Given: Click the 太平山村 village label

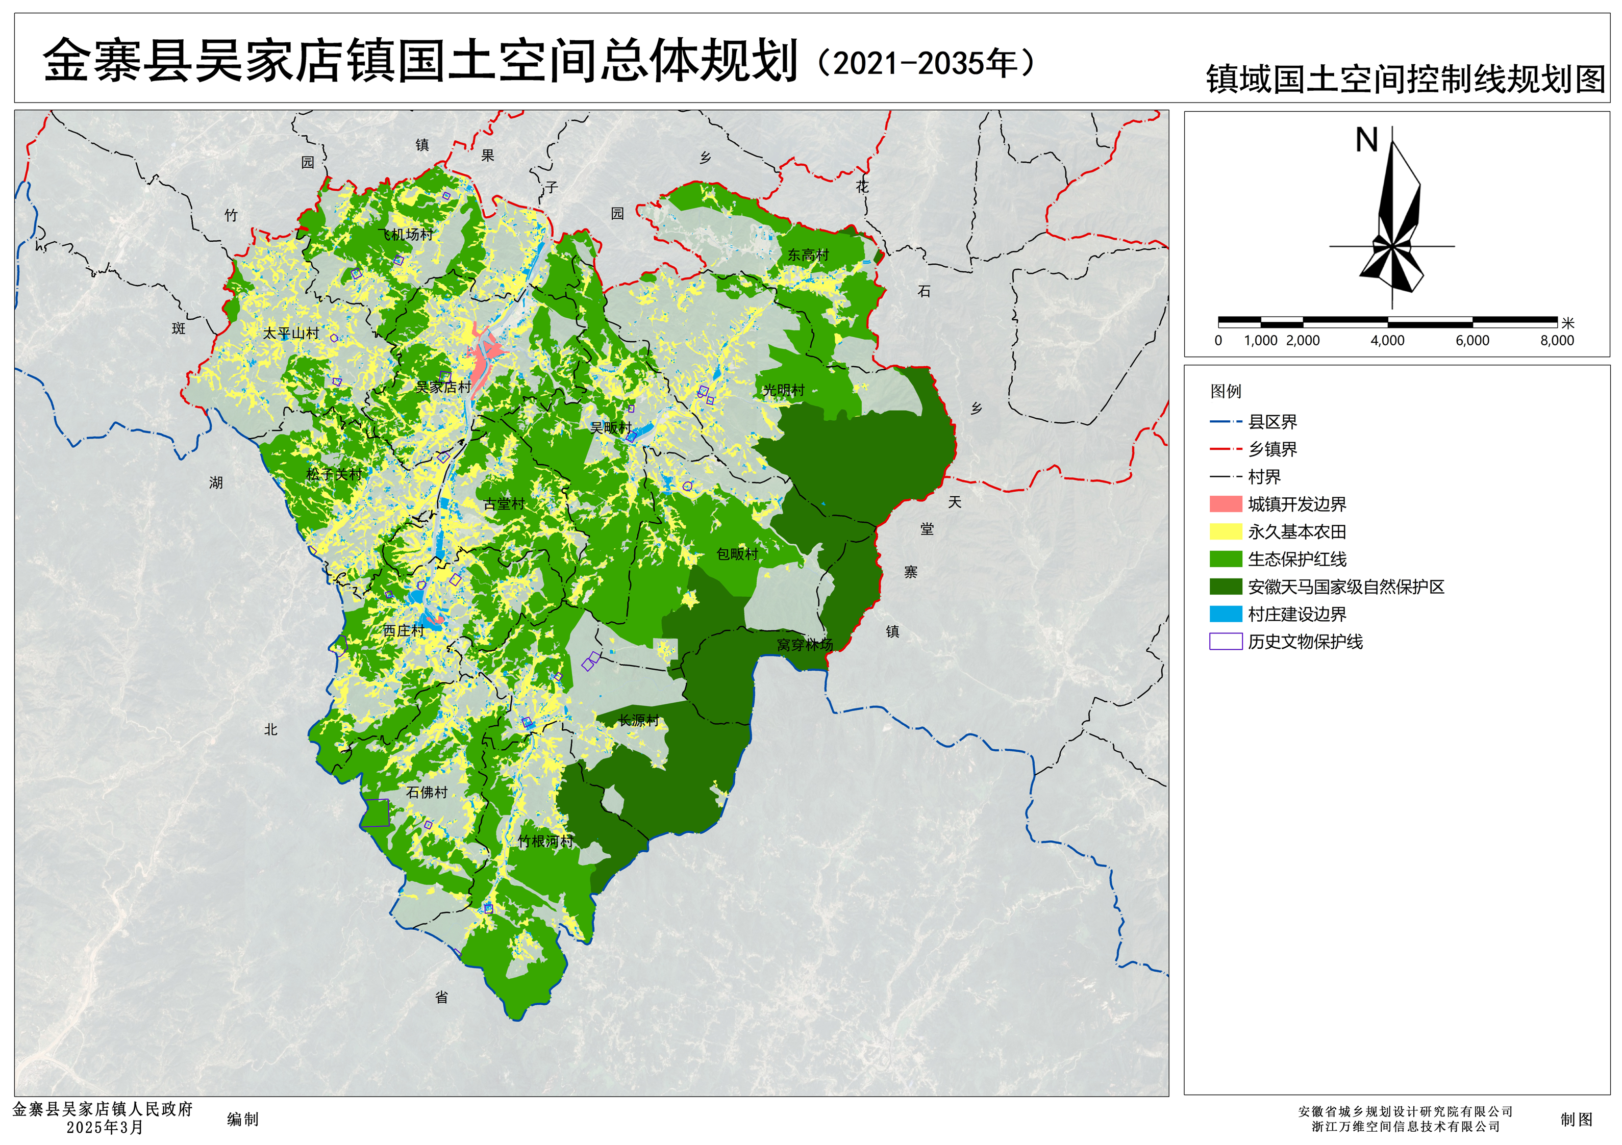Looking at the screenshot, I should 291,334.
